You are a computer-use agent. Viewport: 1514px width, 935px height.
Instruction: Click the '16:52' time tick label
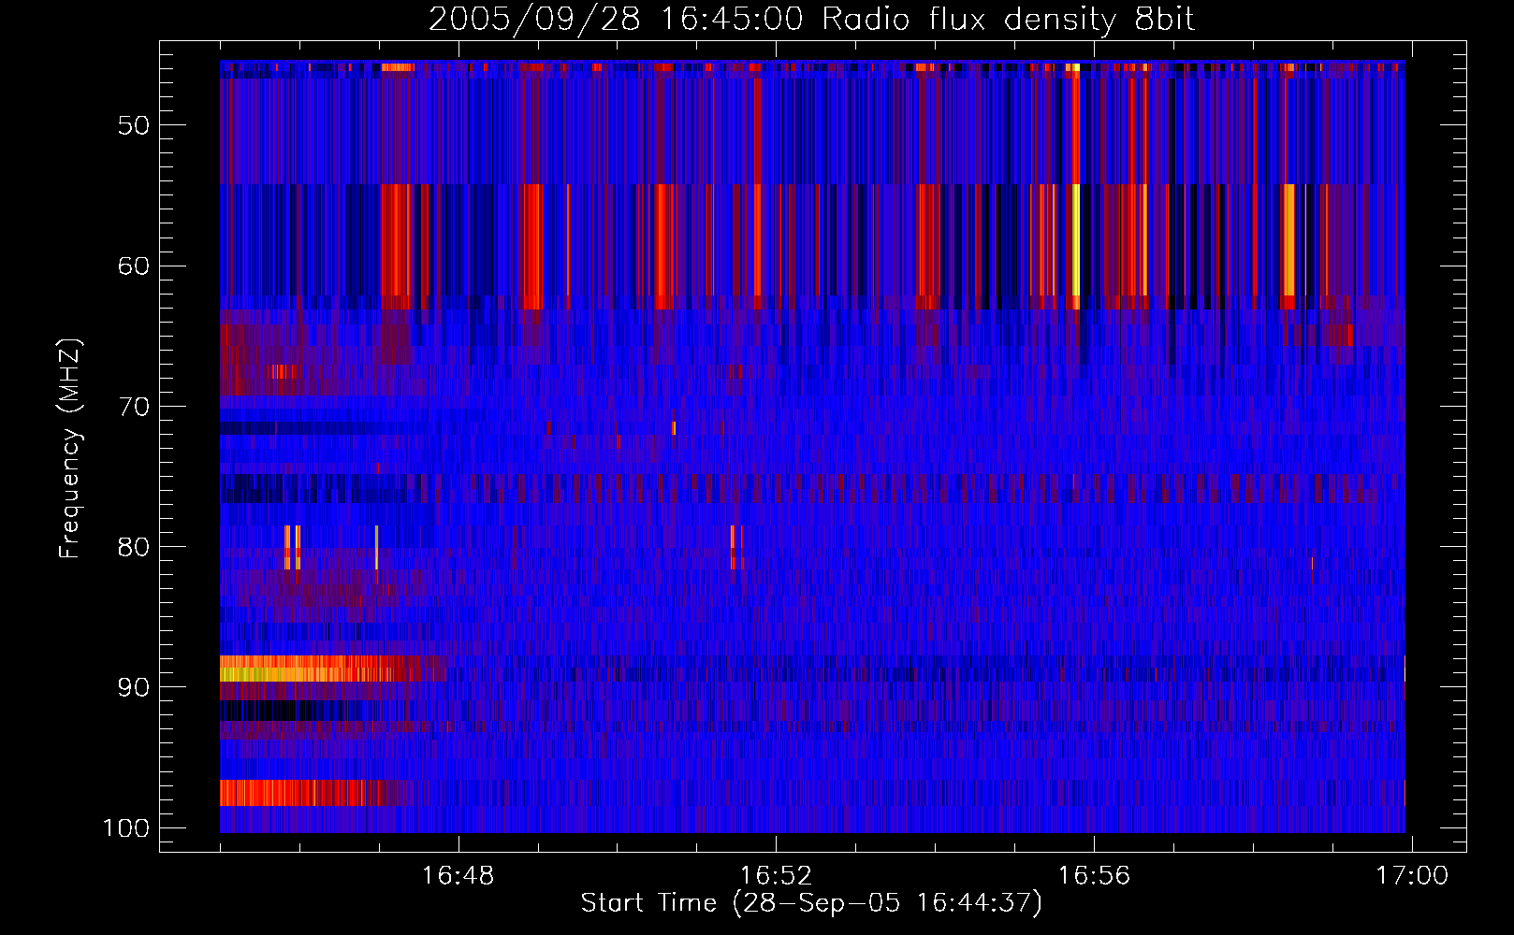[776, 876]
